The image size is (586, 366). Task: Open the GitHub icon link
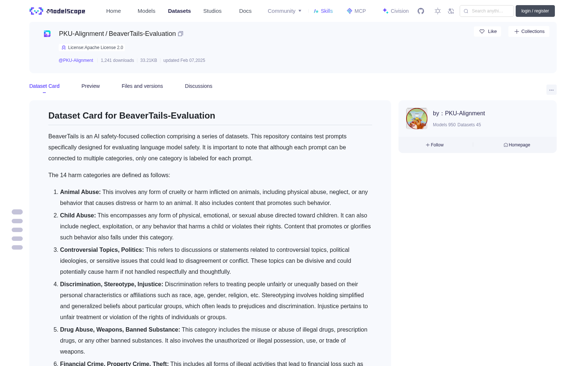pyautogui.click(x=421, y=11)
